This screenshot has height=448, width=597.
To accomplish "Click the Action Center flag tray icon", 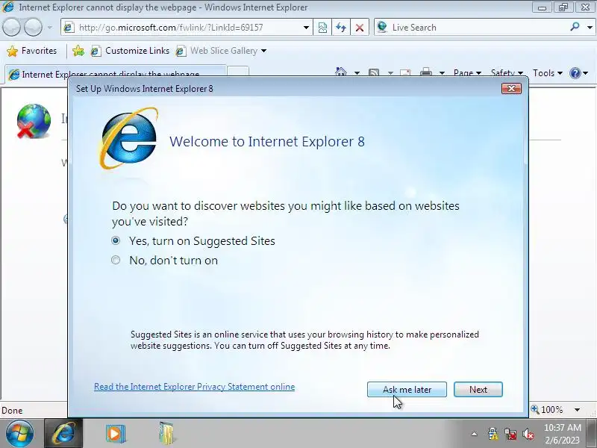I will (493, 434).
